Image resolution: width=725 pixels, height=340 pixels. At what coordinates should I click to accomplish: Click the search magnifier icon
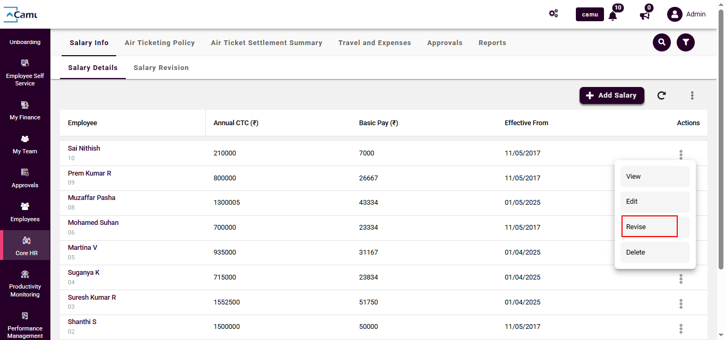[661, 42]
